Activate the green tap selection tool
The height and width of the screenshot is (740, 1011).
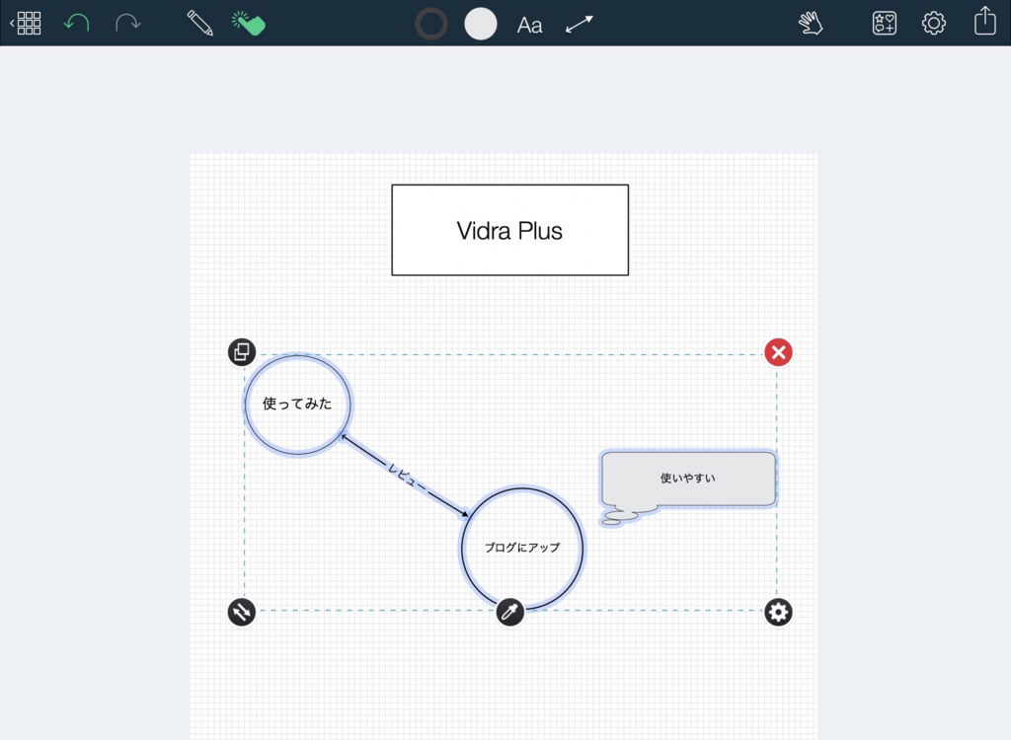(248, 24)
